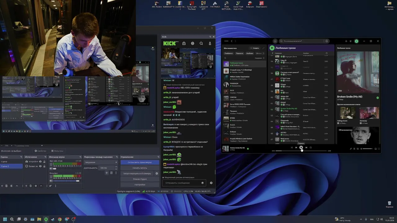Toggle shuffle in Spotify player

(292, 147)
